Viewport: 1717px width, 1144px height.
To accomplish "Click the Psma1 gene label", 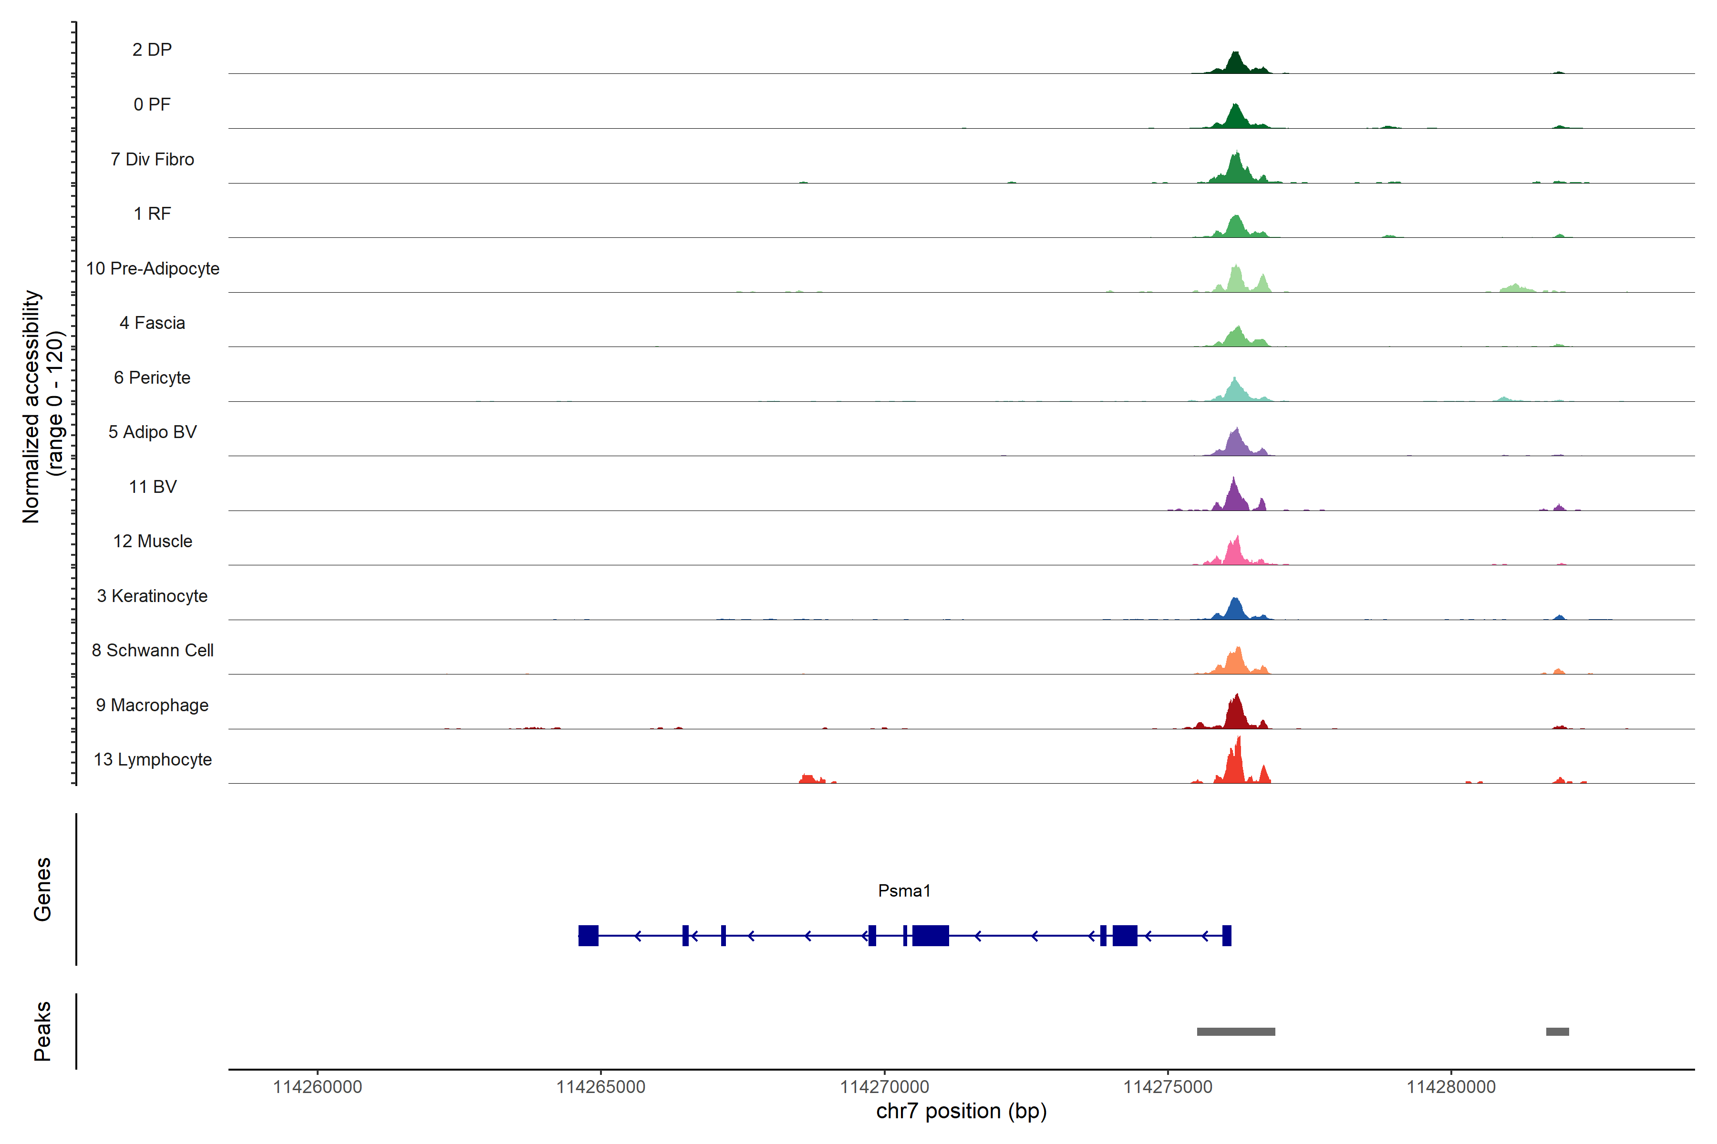I will coord(904,891).
